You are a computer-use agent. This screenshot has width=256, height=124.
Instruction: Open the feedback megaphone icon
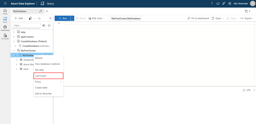pyautogui.click(x=218, y=4)
